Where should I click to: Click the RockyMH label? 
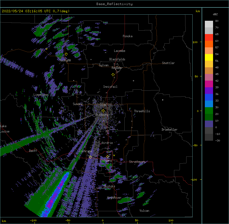click(65, 60)
